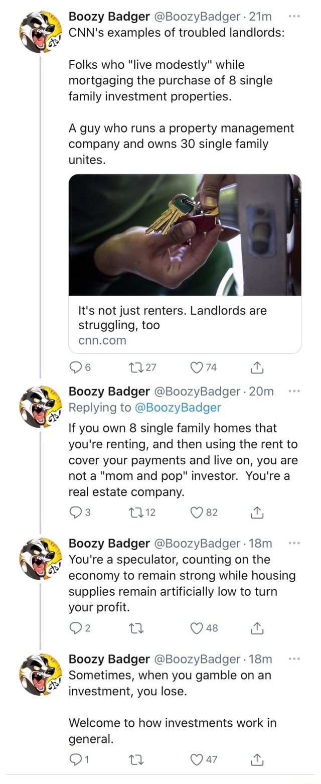321x784 pixels.
Task: Open the more options menu on the first tweet
Action: (x=293, y=17)
